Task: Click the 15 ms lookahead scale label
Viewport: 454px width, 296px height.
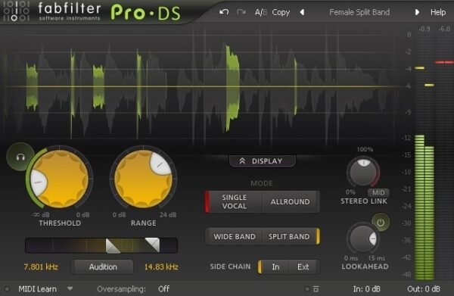Action: (x=376, y=258)
